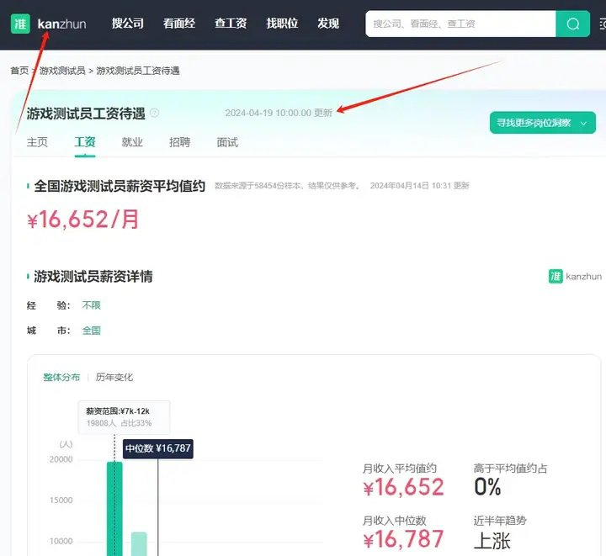Click the chevron in 寻找更多岗位洞察 button
Viewport: 606px width, 556px height.
583,123
